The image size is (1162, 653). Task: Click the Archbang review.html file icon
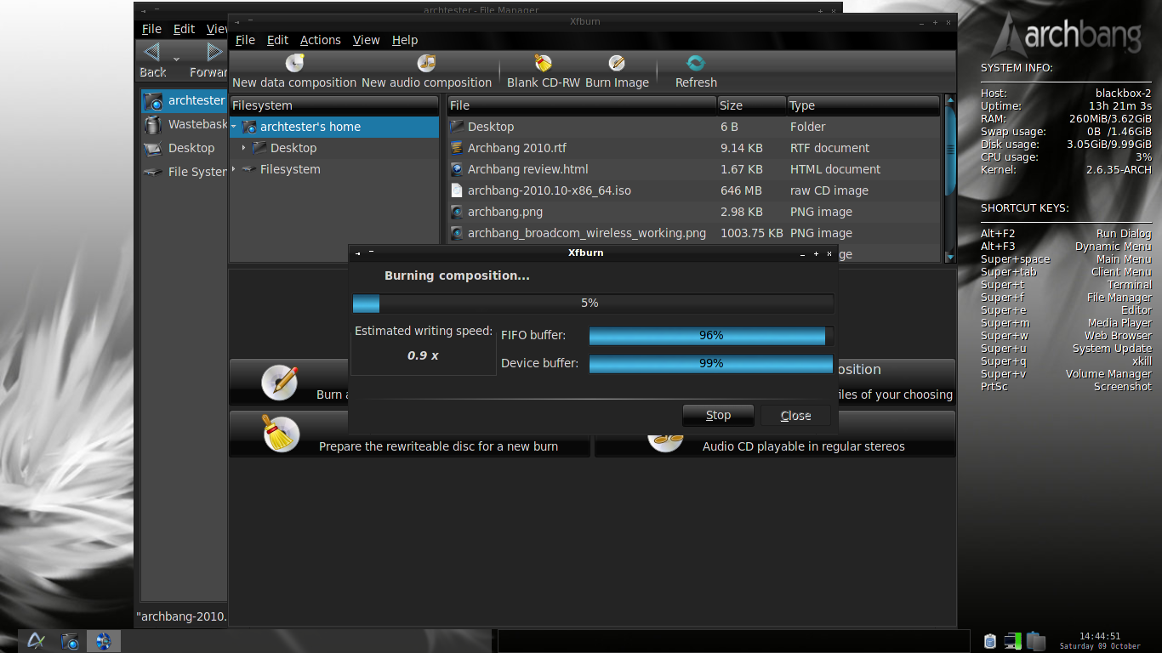[x=457, y=169]
